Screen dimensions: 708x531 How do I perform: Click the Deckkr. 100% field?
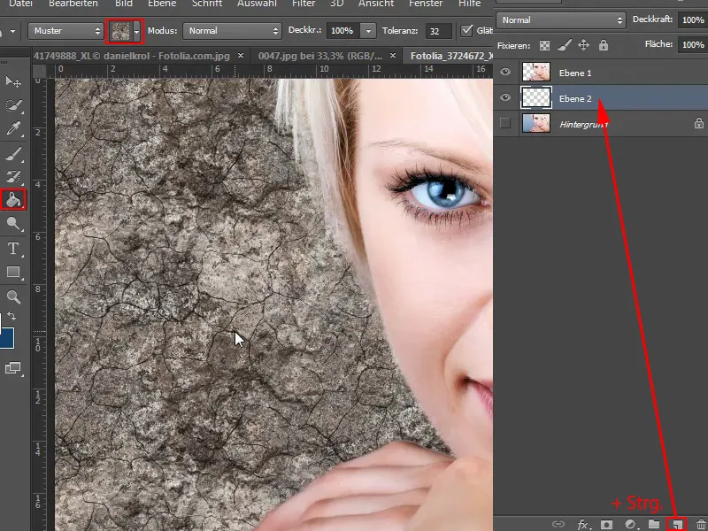coord(343,31)
